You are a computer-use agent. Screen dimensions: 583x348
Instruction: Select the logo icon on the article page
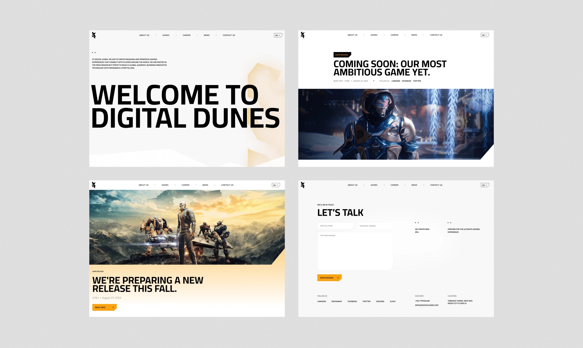[x=303, y=35]
